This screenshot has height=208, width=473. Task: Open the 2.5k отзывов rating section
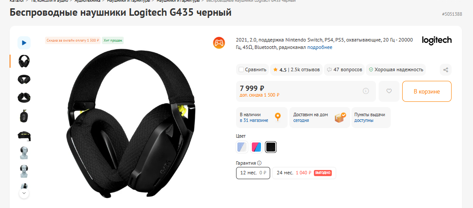[x=305, y=69]
